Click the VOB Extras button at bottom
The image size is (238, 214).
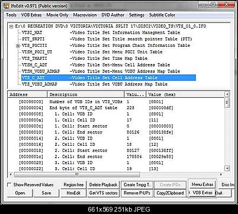(202, 193)
